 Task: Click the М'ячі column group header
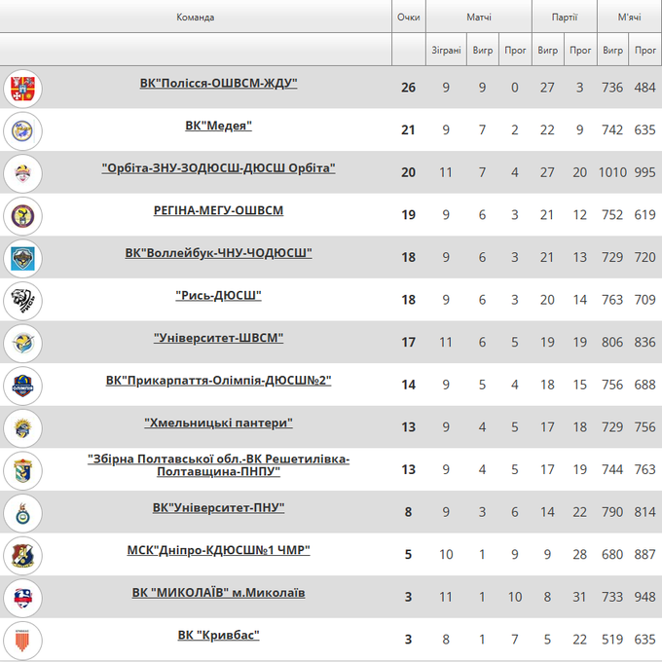point(629,17)
